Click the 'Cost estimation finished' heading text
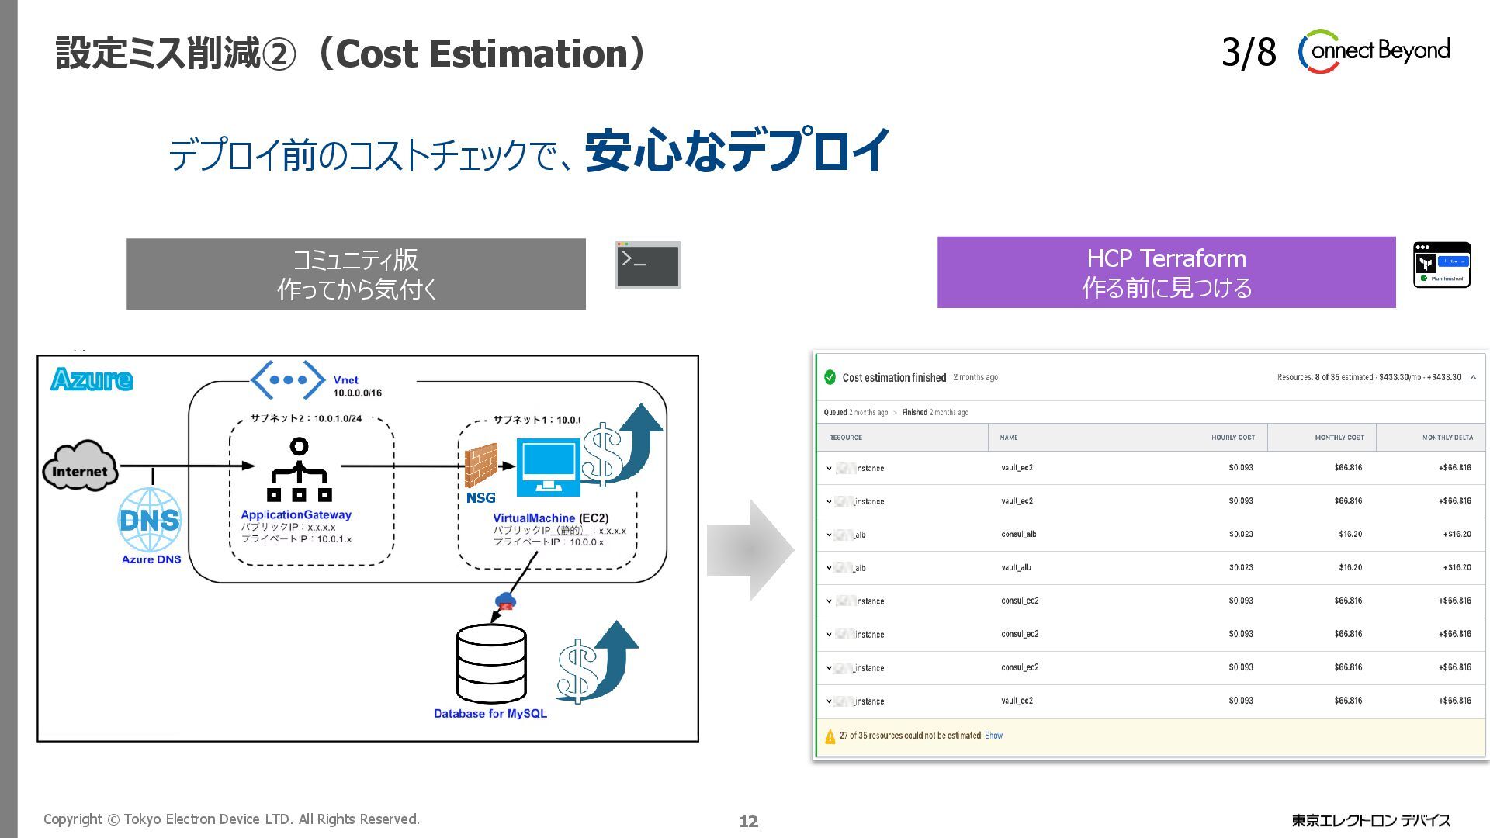Viewport: 1490px width, 838px height. (894, 378)
